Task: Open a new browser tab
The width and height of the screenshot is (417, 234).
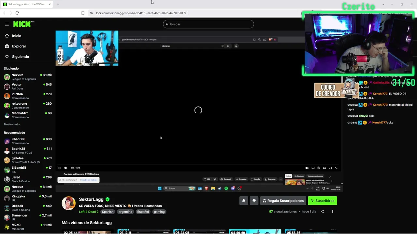Action: tap(58, 4)
